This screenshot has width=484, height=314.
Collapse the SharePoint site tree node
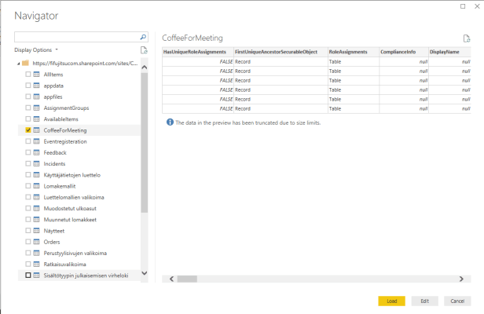point(19,64)
